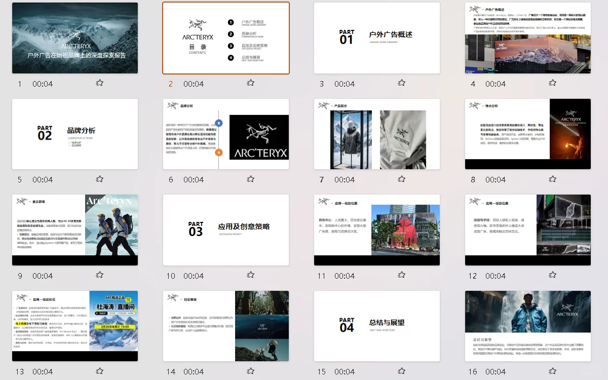The height and width of the screenshot is (380, 608).
Task: Click the 00:04 timing under slide 16
Action: (x=496, y=372)
